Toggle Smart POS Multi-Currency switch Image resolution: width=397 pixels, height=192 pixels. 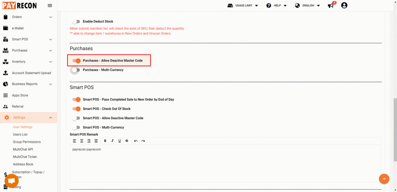pos(76,127)
